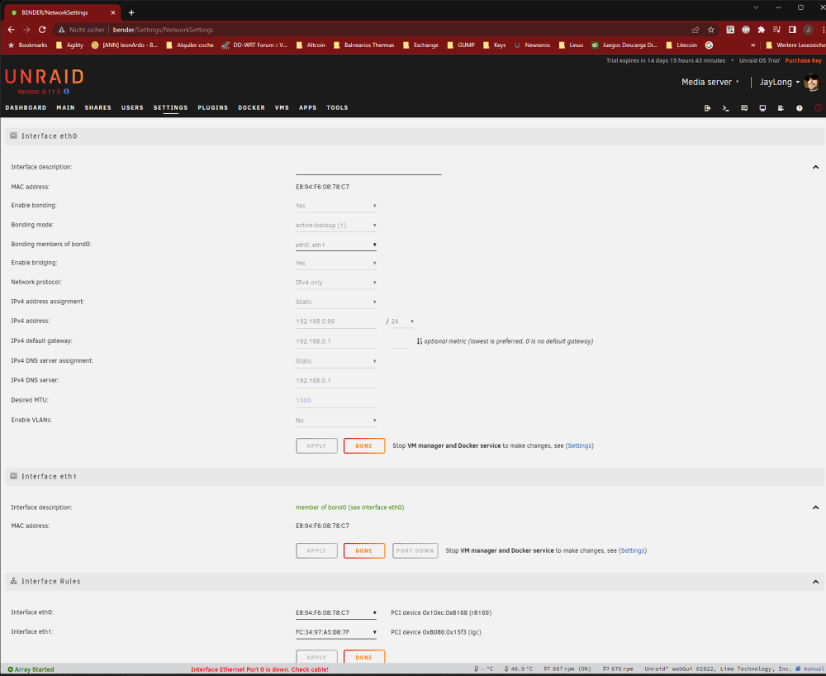Click the Desired MTU input field

336,401
